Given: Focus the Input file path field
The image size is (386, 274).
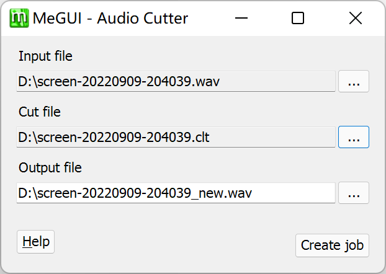Looking at the screenshot, I should point(176,82).
